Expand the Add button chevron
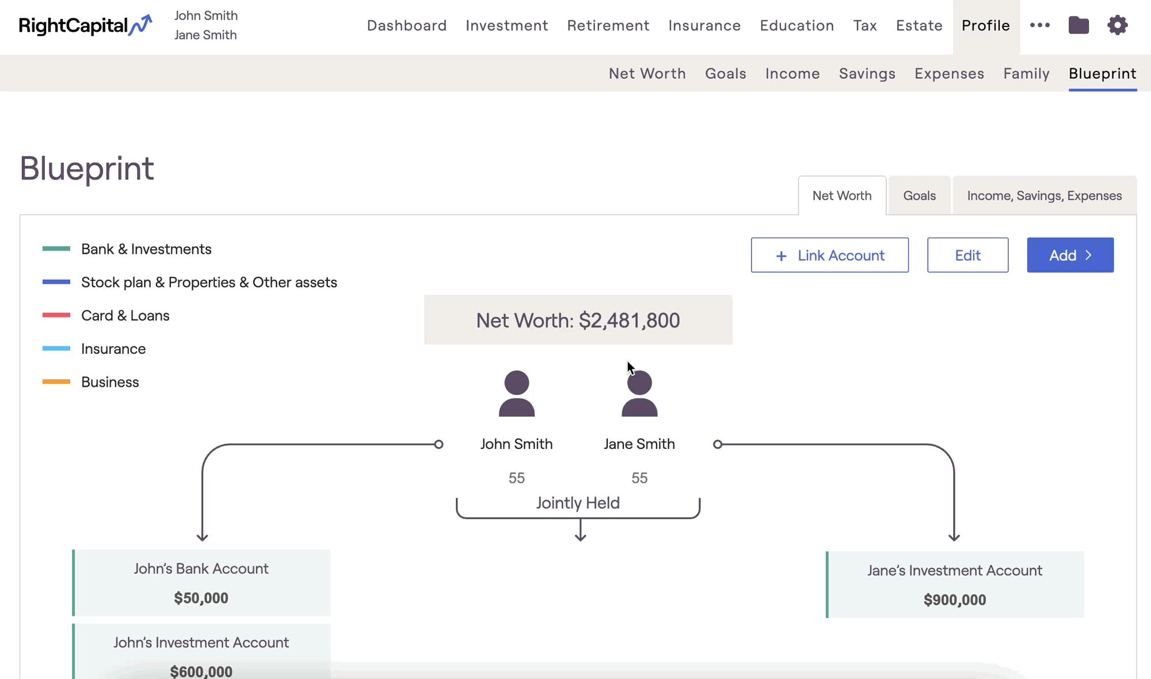This screenshot has width=1151, height=679. tap(1088, 255)
